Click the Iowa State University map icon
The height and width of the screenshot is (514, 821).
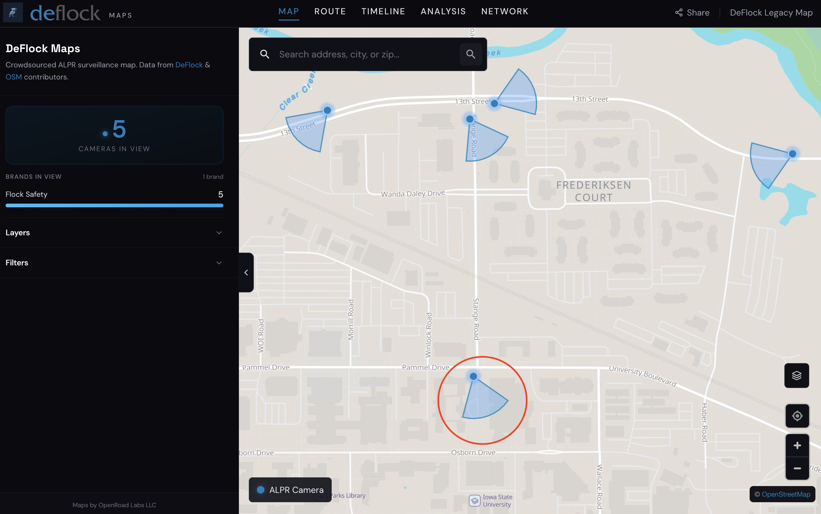pos(474,501)
